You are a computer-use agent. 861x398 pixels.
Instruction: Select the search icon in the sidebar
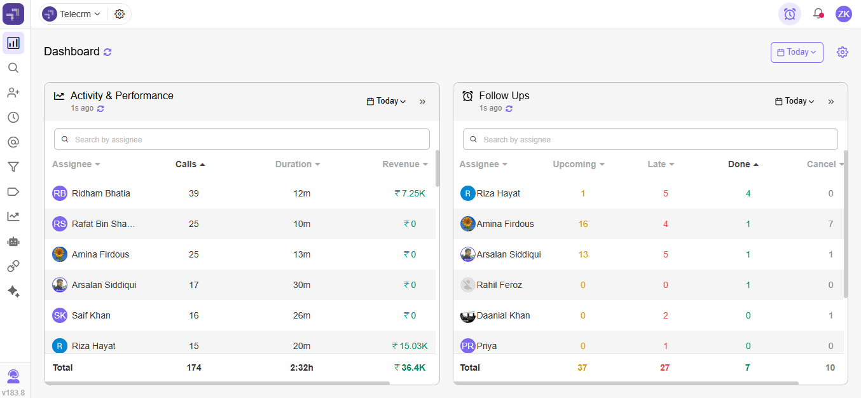(13, 67)
